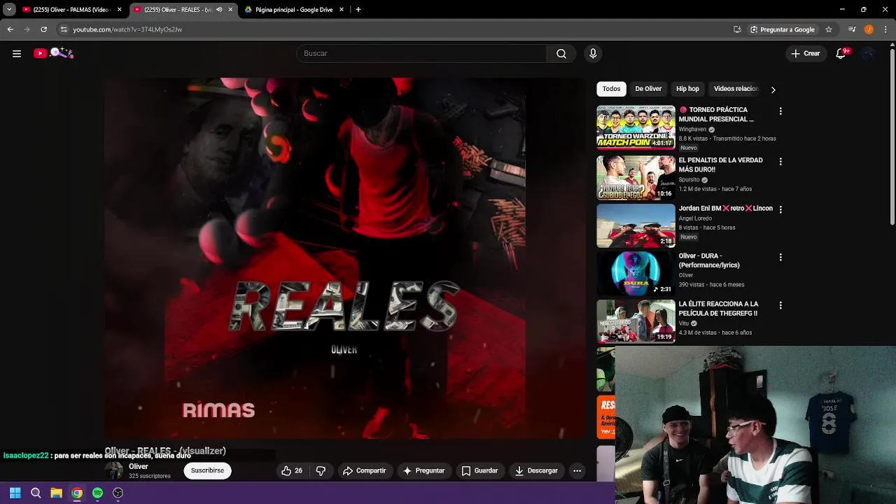Subscribe with the Suscribirse button
The image size is (896, 504).
(x=207, y=470)
